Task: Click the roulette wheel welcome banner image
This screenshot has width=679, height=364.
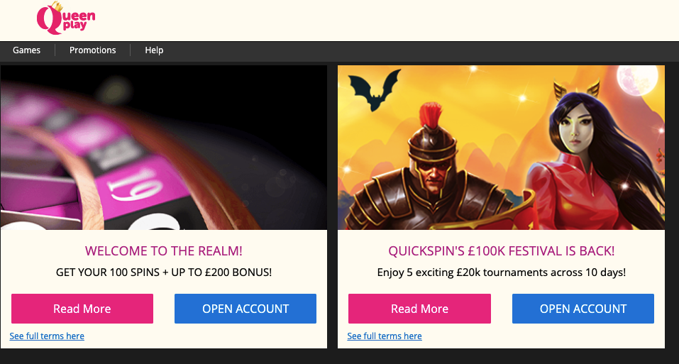Action: 164,148
